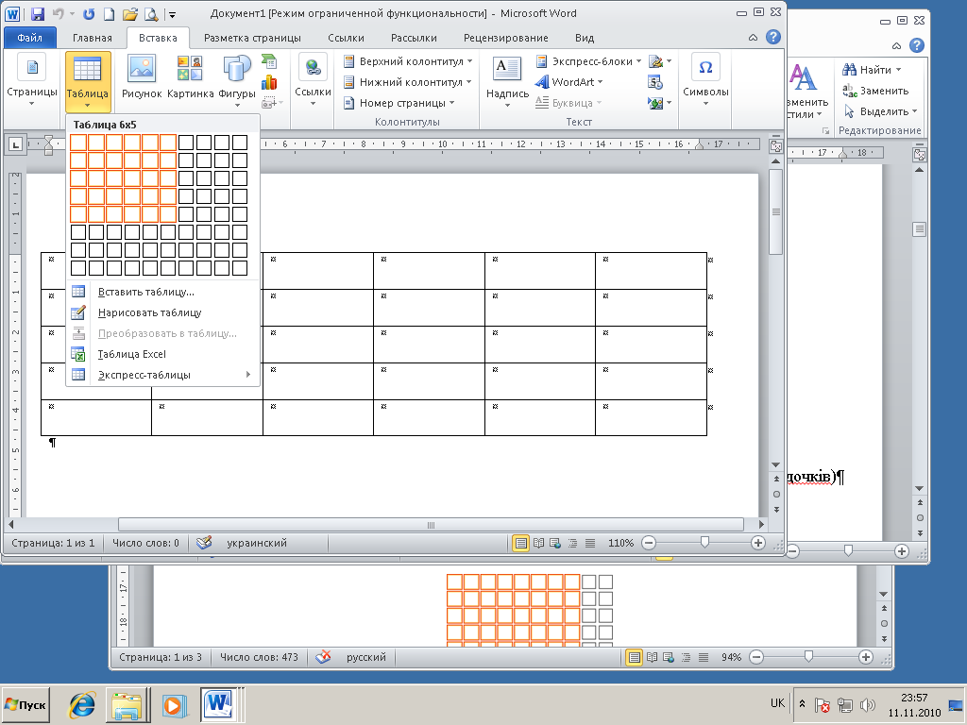Image resolution: width=967 pixels, height=725 pixels.
Task: Open the Символы symbols button
Action: 705,80
